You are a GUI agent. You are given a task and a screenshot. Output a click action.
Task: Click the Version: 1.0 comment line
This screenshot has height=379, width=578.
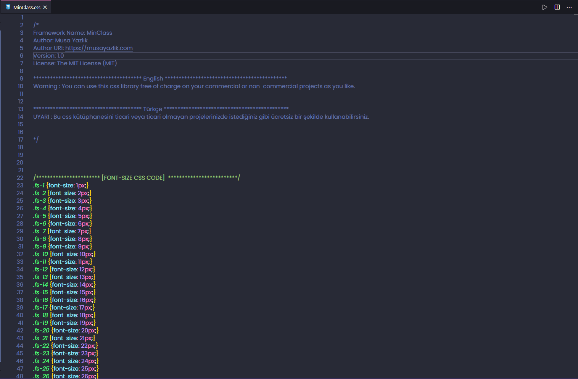(48, 56)
